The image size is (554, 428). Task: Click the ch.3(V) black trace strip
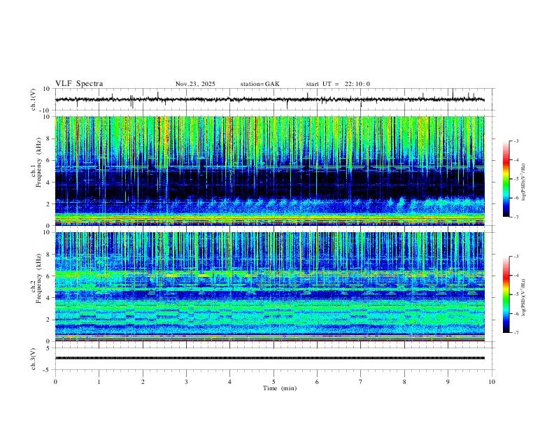[269, 358]
